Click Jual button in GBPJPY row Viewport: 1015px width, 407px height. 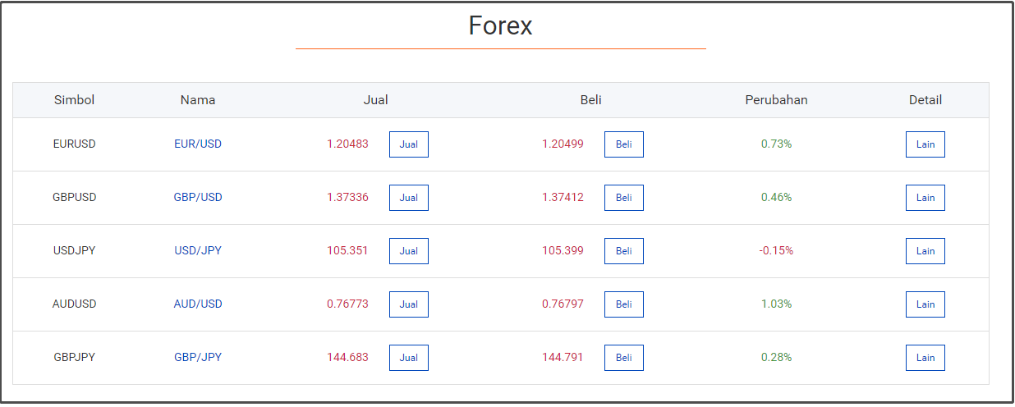[x=408, y=358]
